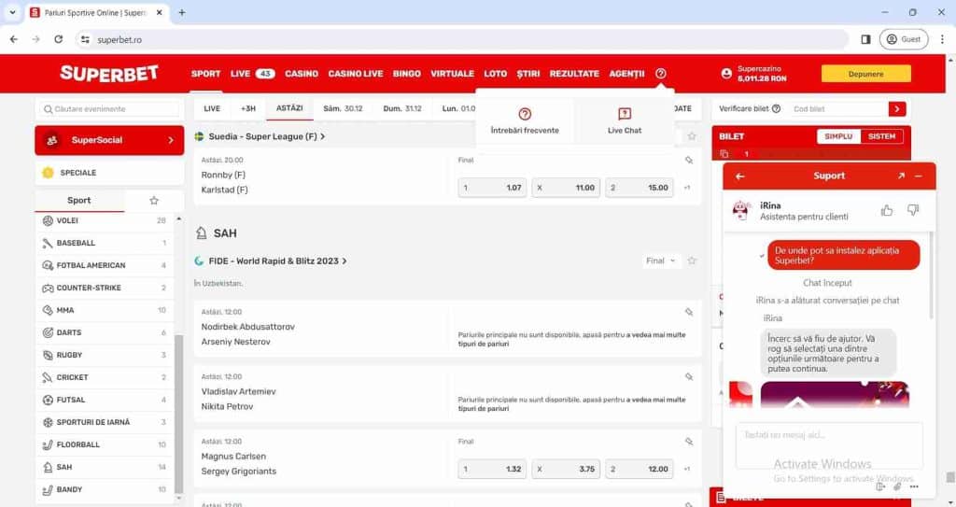Select the Cricket sport icon

(48, 377)
